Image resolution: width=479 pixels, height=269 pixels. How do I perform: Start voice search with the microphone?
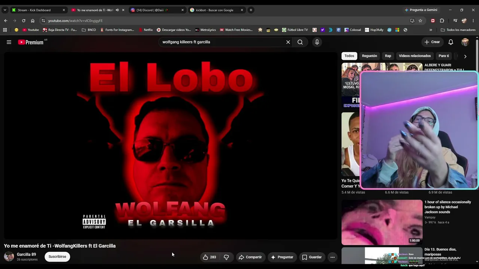click(317, 42)
